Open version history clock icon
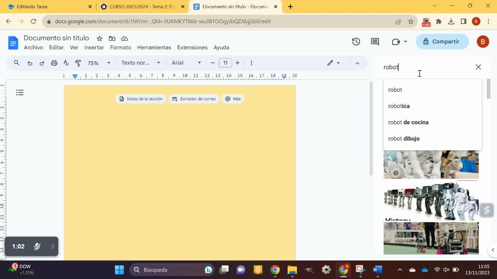This screenshot has height=279, width=497. [356, 41]
